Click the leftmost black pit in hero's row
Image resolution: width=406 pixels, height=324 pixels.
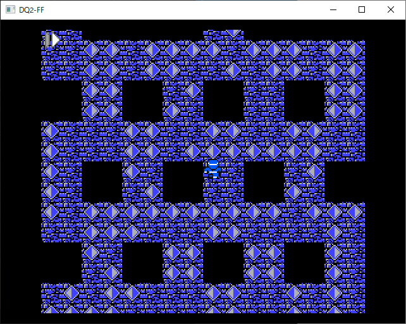101,182
